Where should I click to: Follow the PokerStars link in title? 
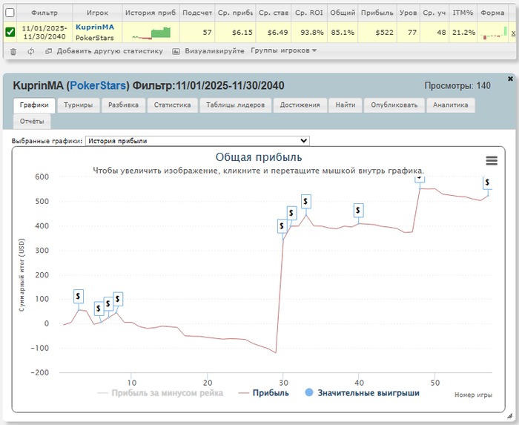pyautogui.click(x=99, y=85)
